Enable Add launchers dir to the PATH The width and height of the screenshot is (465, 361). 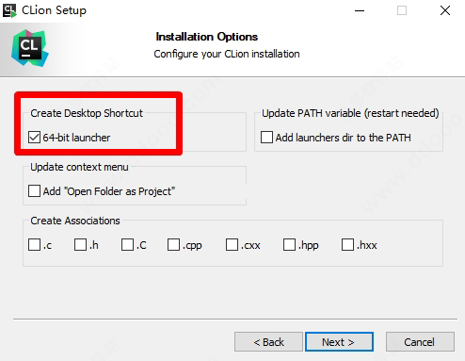(266, 138)
